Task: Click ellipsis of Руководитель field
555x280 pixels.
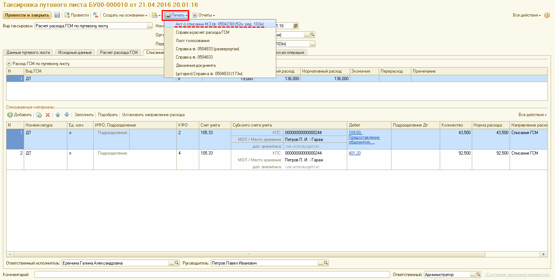Action: pyautogui.click(x=321, y=263)
